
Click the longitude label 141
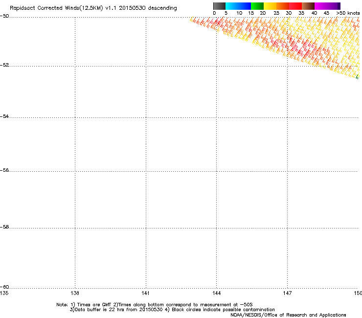(x=145, y=293)
